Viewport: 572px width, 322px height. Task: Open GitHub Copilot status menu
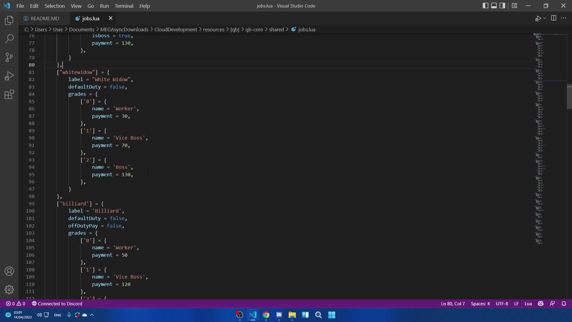pyautogui.click(x=541, y=304)
